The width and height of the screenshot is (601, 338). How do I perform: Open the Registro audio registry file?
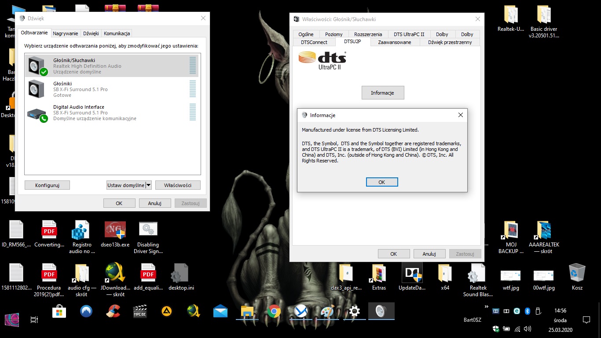(82, 237)
